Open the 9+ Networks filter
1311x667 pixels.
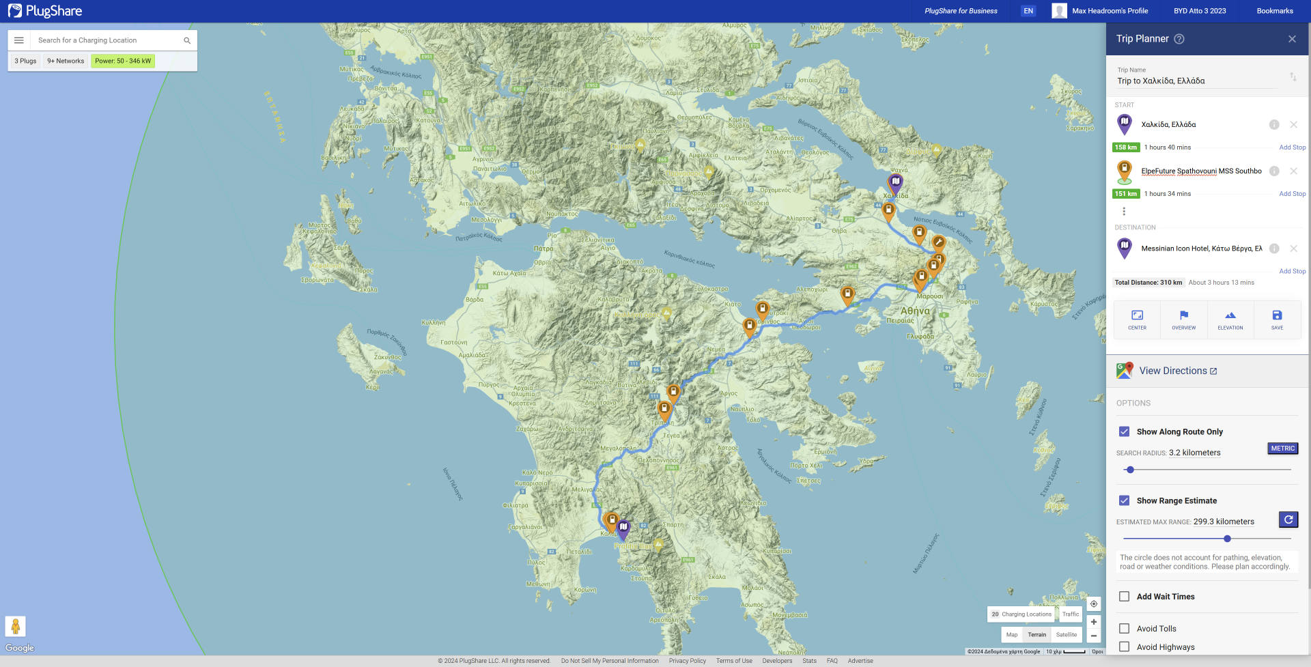(66, 61)
